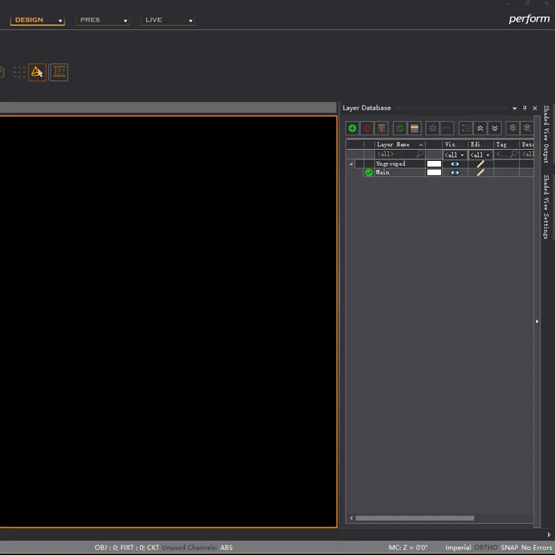
Task: Click the Main layer white color swatch
Action: pyautogui.click(x=434, y=172)
